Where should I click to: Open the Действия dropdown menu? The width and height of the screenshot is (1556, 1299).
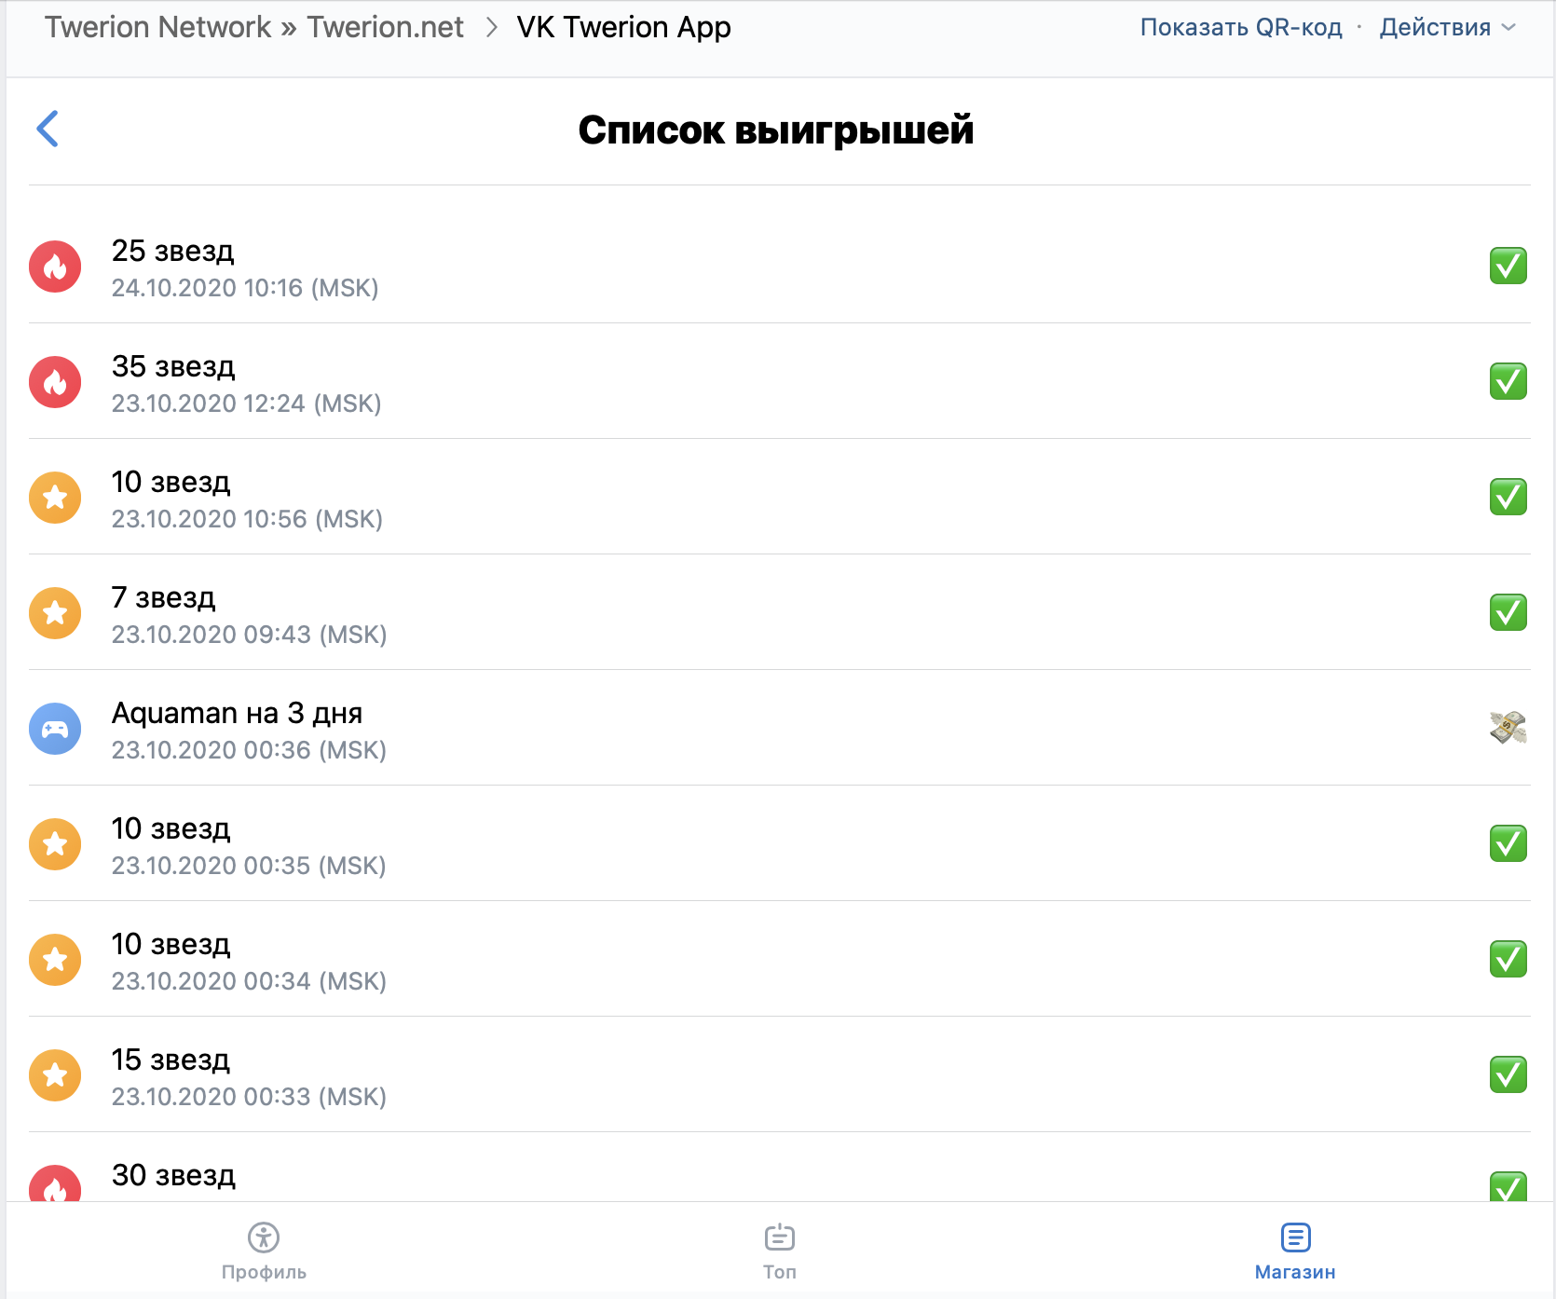pos(1448,28)
